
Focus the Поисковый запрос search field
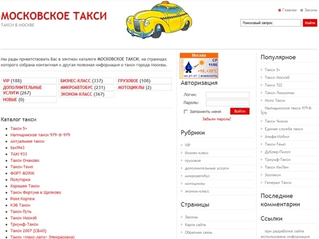click(x=271, y=23)
